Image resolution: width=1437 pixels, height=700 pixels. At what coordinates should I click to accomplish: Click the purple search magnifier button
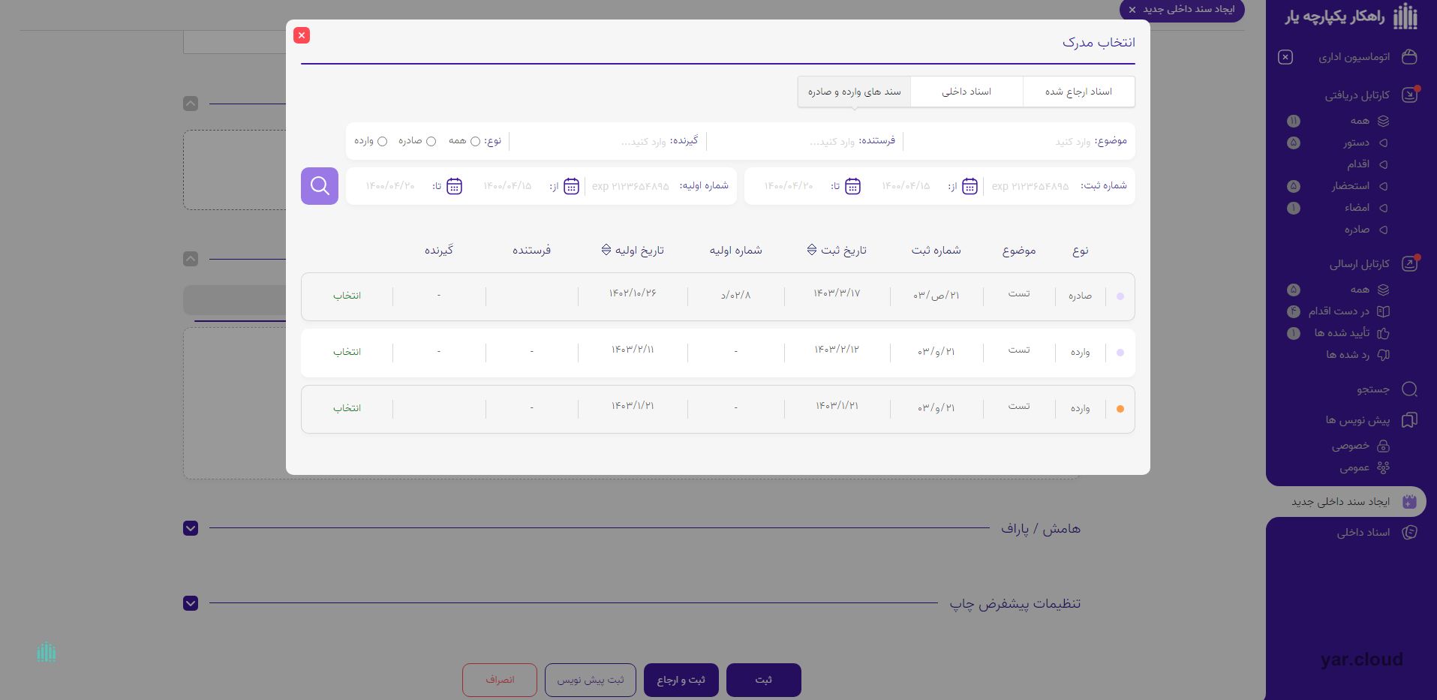click(x=320, y=186)
